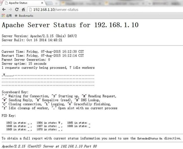Click the Apache/2.2.15 (CentOS) Server footer
183x149 pixels.
tap(49, 146)
